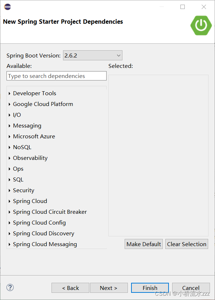Image resolution: width=215 pixels, height=300 pixels.
Task: Expand the Spring Cloud Circuit Breaker arrow
Action: pos(9,212)
